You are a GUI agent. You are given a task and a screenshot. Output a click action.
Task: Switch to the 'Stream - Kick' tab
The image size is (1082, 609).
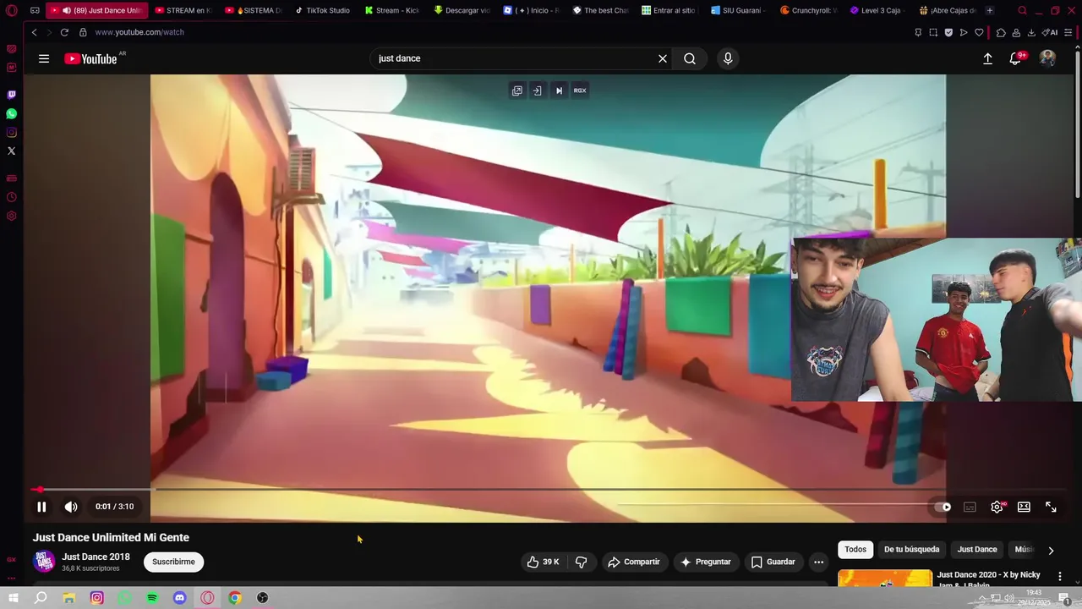pyautogui.click(x=392, y=10)
